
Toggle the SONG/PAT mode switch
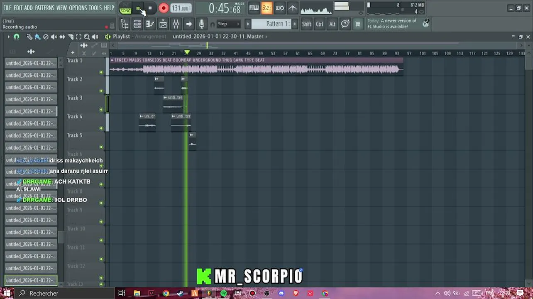125,8
